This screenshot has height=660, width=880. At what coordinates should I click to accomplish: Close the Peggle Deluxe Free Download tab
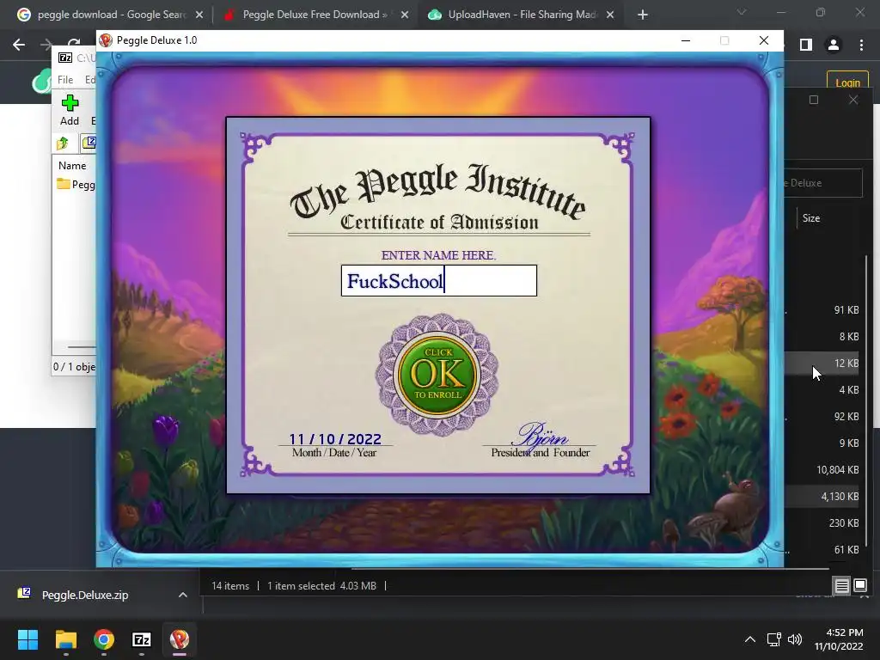coord(405,15)
